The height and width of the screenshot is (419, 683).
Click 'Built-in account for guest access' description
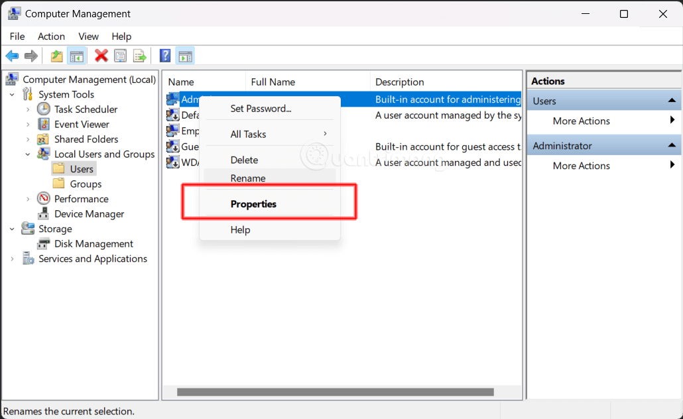pyautogui.click(x=448, y=147)
